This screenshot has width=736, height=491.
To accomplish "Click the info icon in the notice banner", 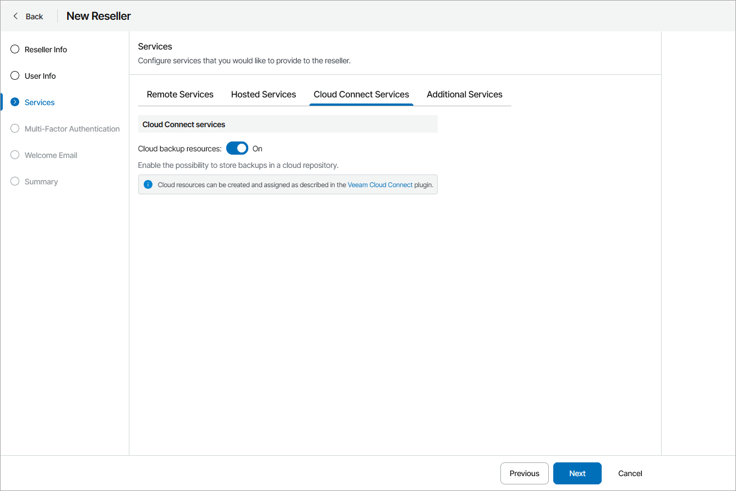I will pos(148,184).
